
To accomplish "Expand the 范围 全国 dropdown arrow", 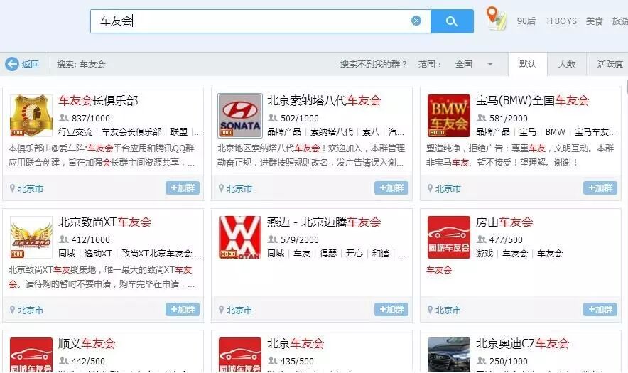I will [489, 64].
